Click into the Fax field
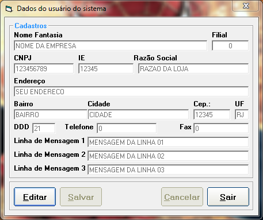Image resolution: width=263 pixels, height=220 pixels. pyautogui.click(x=221, y=128)
